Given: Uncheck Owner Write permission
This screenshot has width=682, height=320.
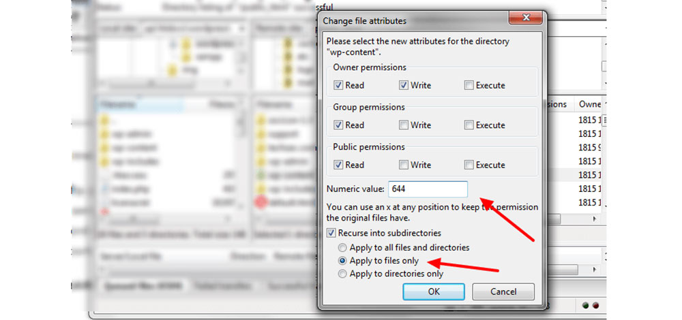Looking at the screenshot, I should point(404,86).
